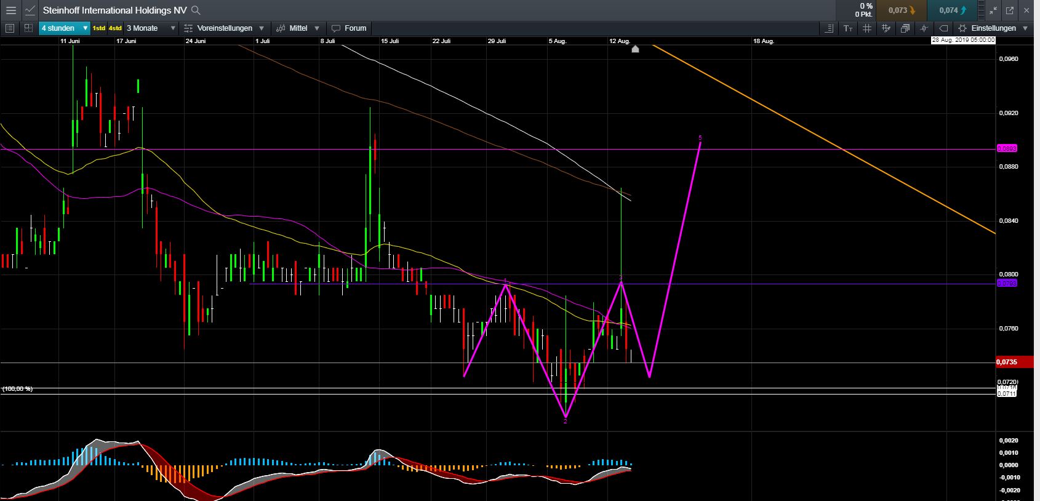1040x501 pixels.
Task: Click the Steinhoff International Holdings NV title
Action: pos(115,10)
